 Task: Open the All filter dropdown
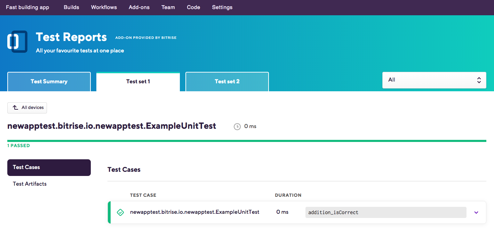pos(434,80)
